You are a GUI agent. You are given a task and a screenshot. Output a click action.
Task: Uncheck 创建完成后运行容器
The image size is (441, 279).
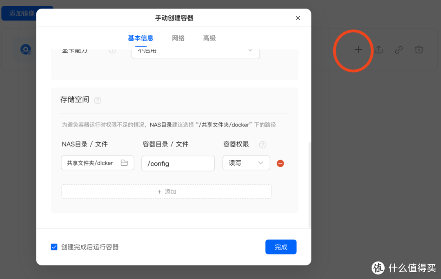coord(54,247)
